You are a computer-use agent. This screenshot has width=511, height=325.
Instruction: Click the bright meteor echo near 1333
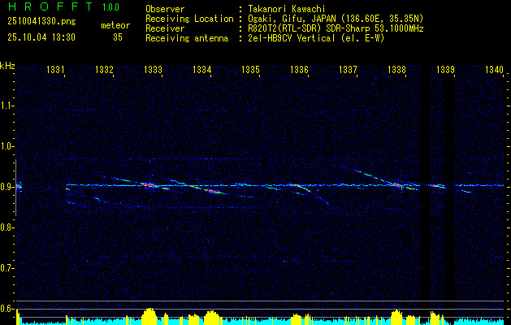150,185
